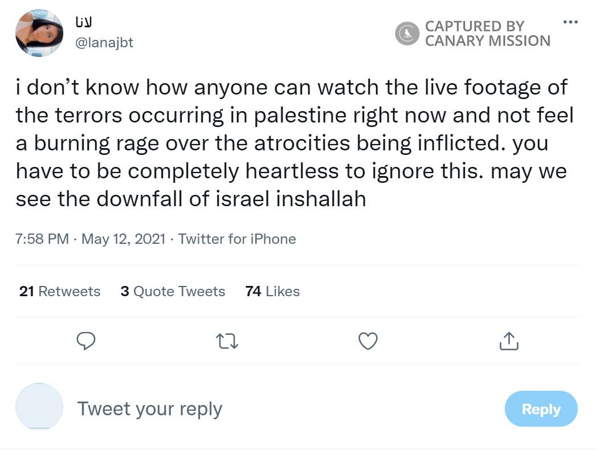This screenshot has height=450, width=596.
Task: Open the @lanajbt profile handle
Action: (x=104, y=43)
